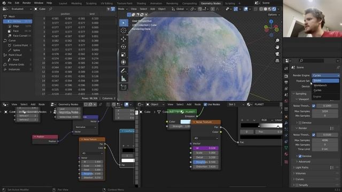Viewport: 342px width, 192px height.
Task: Toggle Viewport Noise Threshold checkbox
Action: [314, 106]
